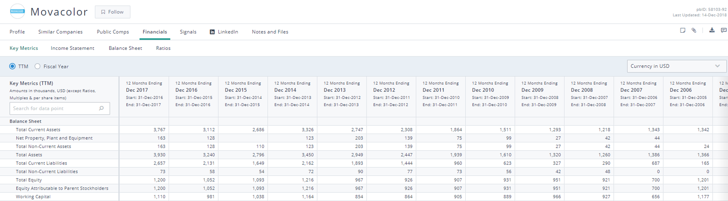Click the magnifier icon in data point search
Viewport: 728px width, 201px height.
(x=101, y=108)
